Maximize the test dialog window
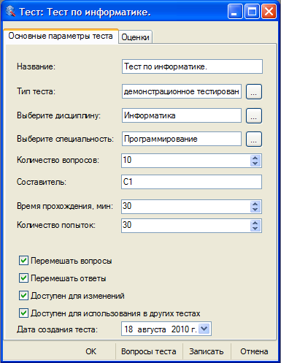 [252, 12]
